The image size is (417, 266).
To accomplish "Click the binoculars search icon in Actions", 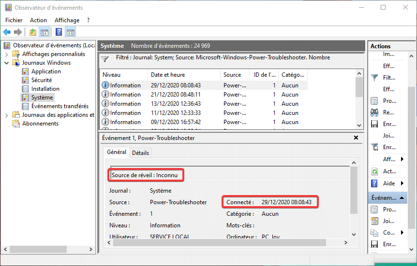I will (x=374, y=112).
